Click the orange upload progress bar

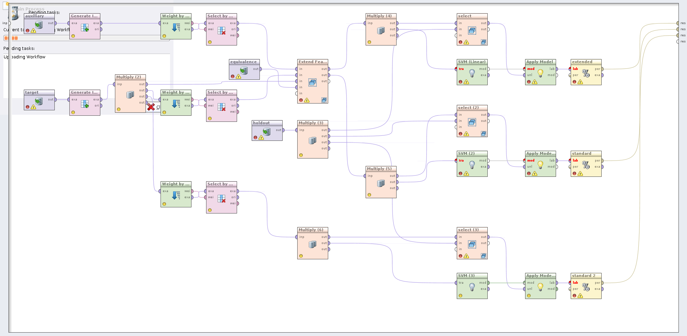(11, 38)
